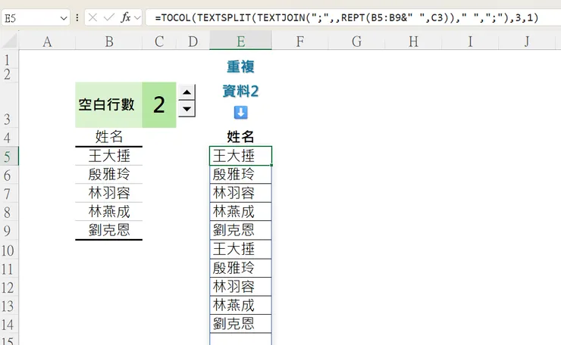Screen dimensions: 561x345
Task: Select cell E12 containing 林羽容
Action: pos(240,287)
